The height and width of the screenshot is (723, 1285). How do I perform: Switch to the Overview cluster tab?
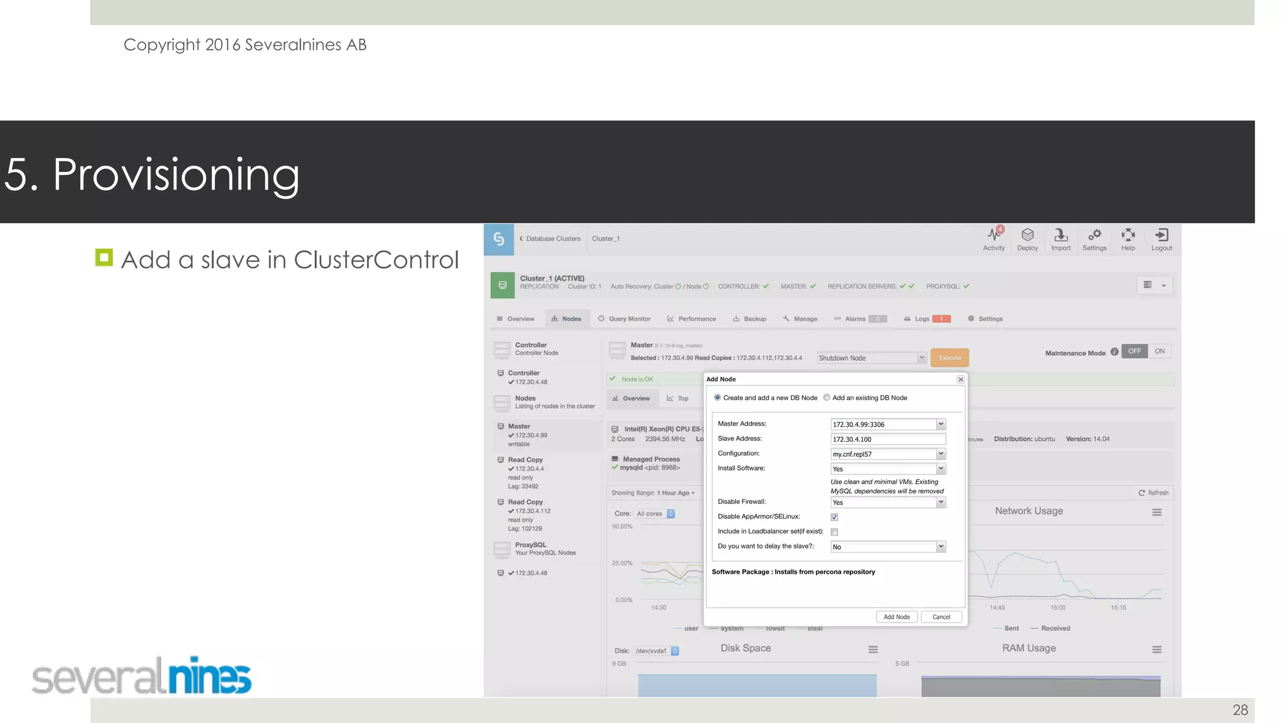(516, 319)
